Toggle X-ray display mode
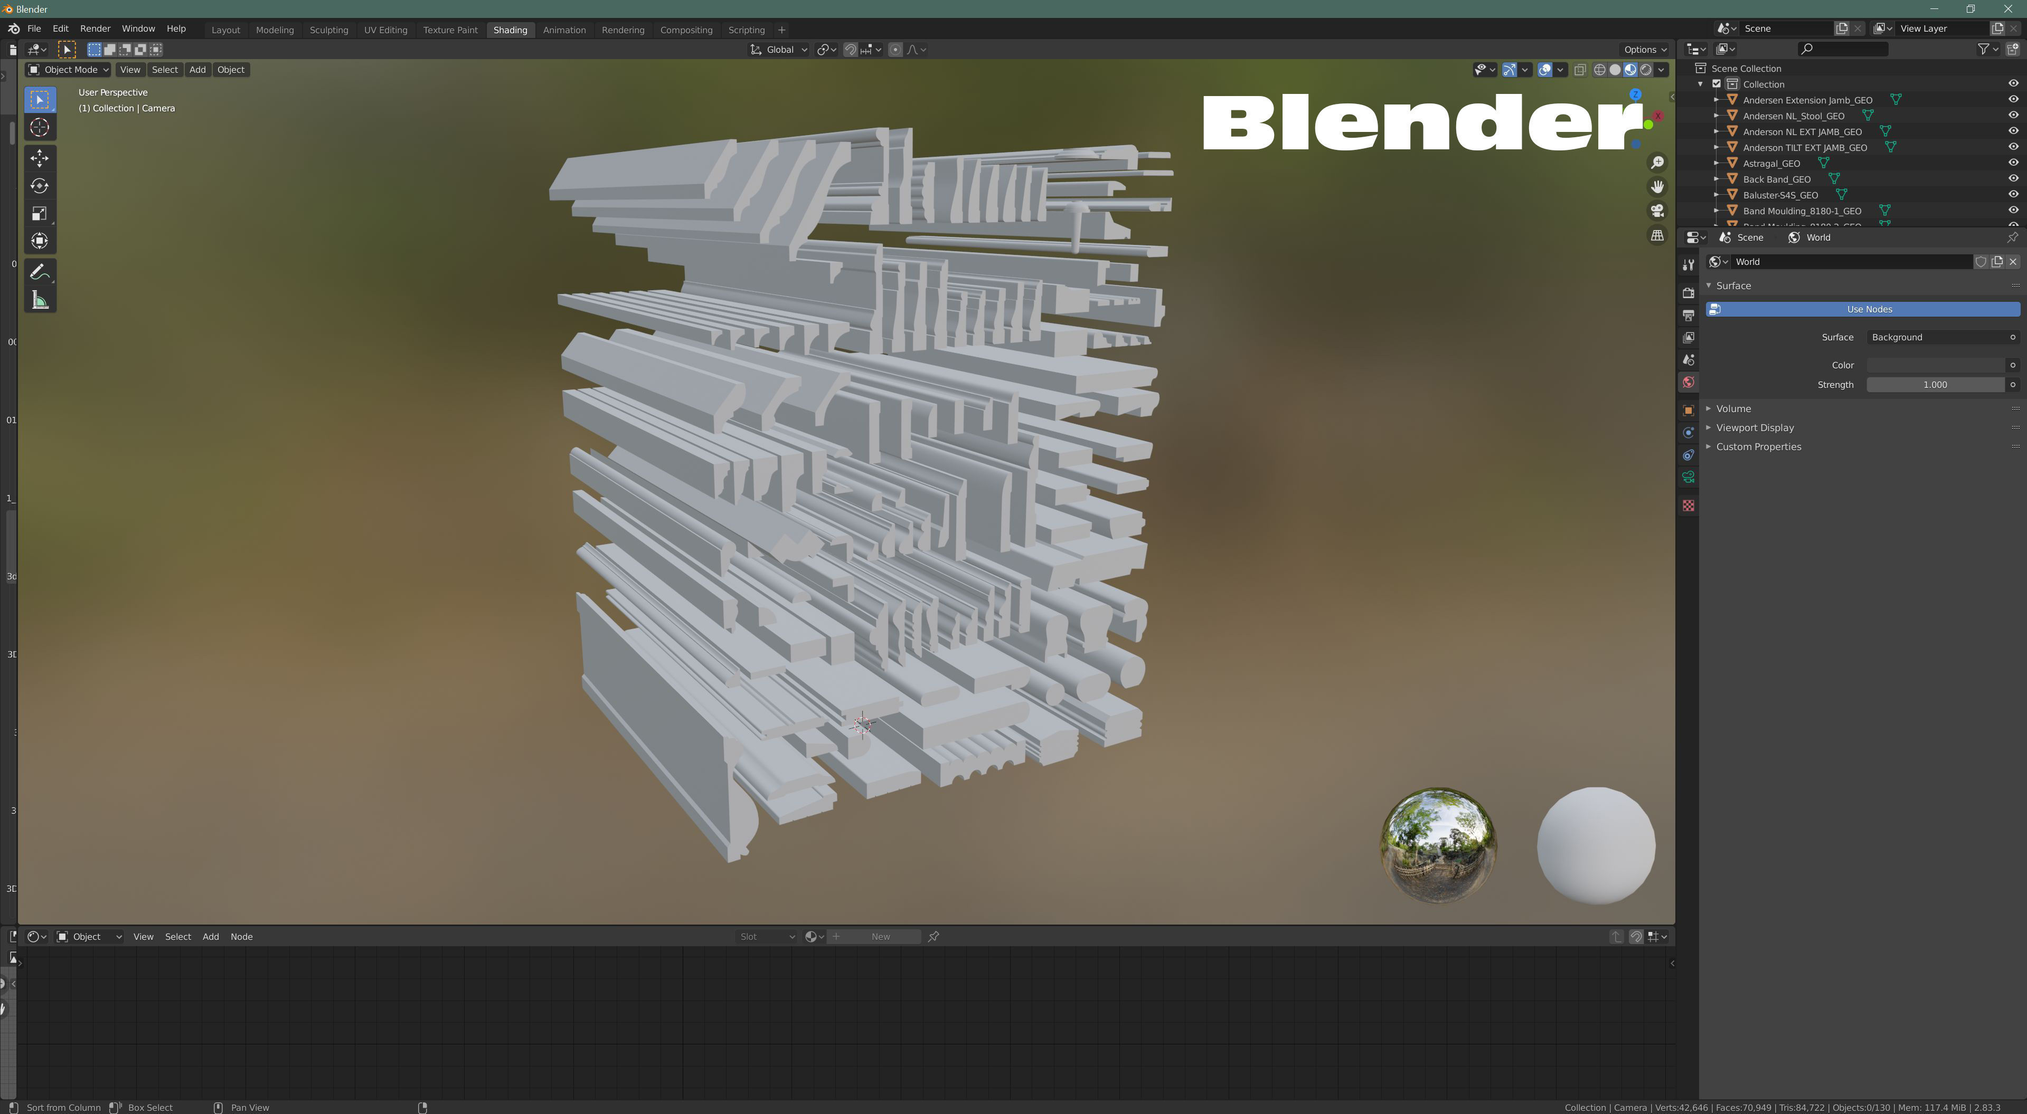Screen dimensions: 2027x1114 point(1579,70)
